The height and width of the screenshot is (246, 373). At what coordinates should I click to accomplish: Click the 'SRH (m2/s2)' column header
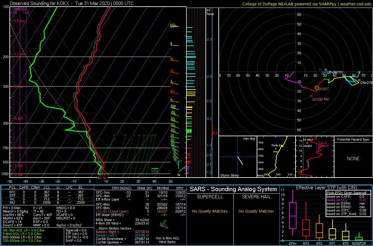point(122,187)
